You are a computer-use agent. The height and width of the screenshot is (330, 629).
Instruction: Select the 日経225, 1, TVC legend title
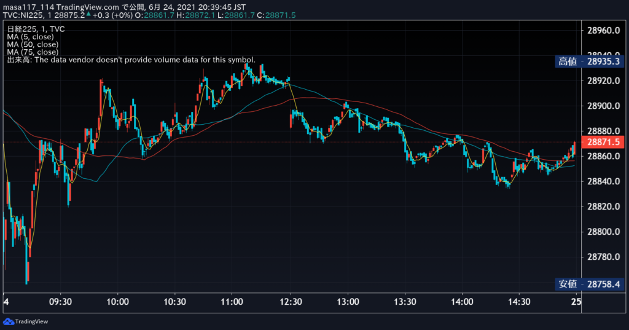36,29
